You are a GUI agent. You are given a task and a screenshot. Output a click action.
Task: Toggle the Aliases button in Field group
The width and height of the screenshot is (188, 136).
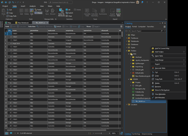pos(38,13)
